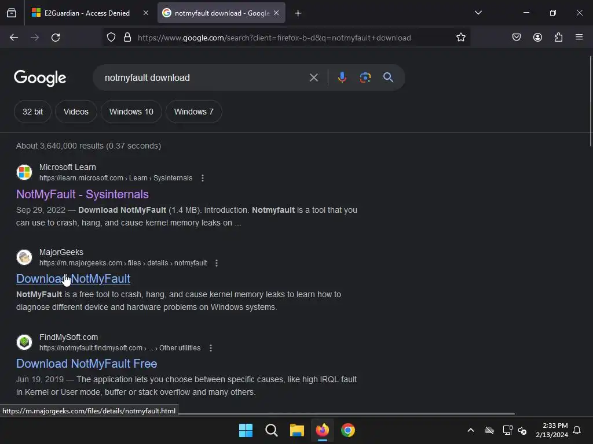Filter results by the 32 bit chip

(32, 112)
